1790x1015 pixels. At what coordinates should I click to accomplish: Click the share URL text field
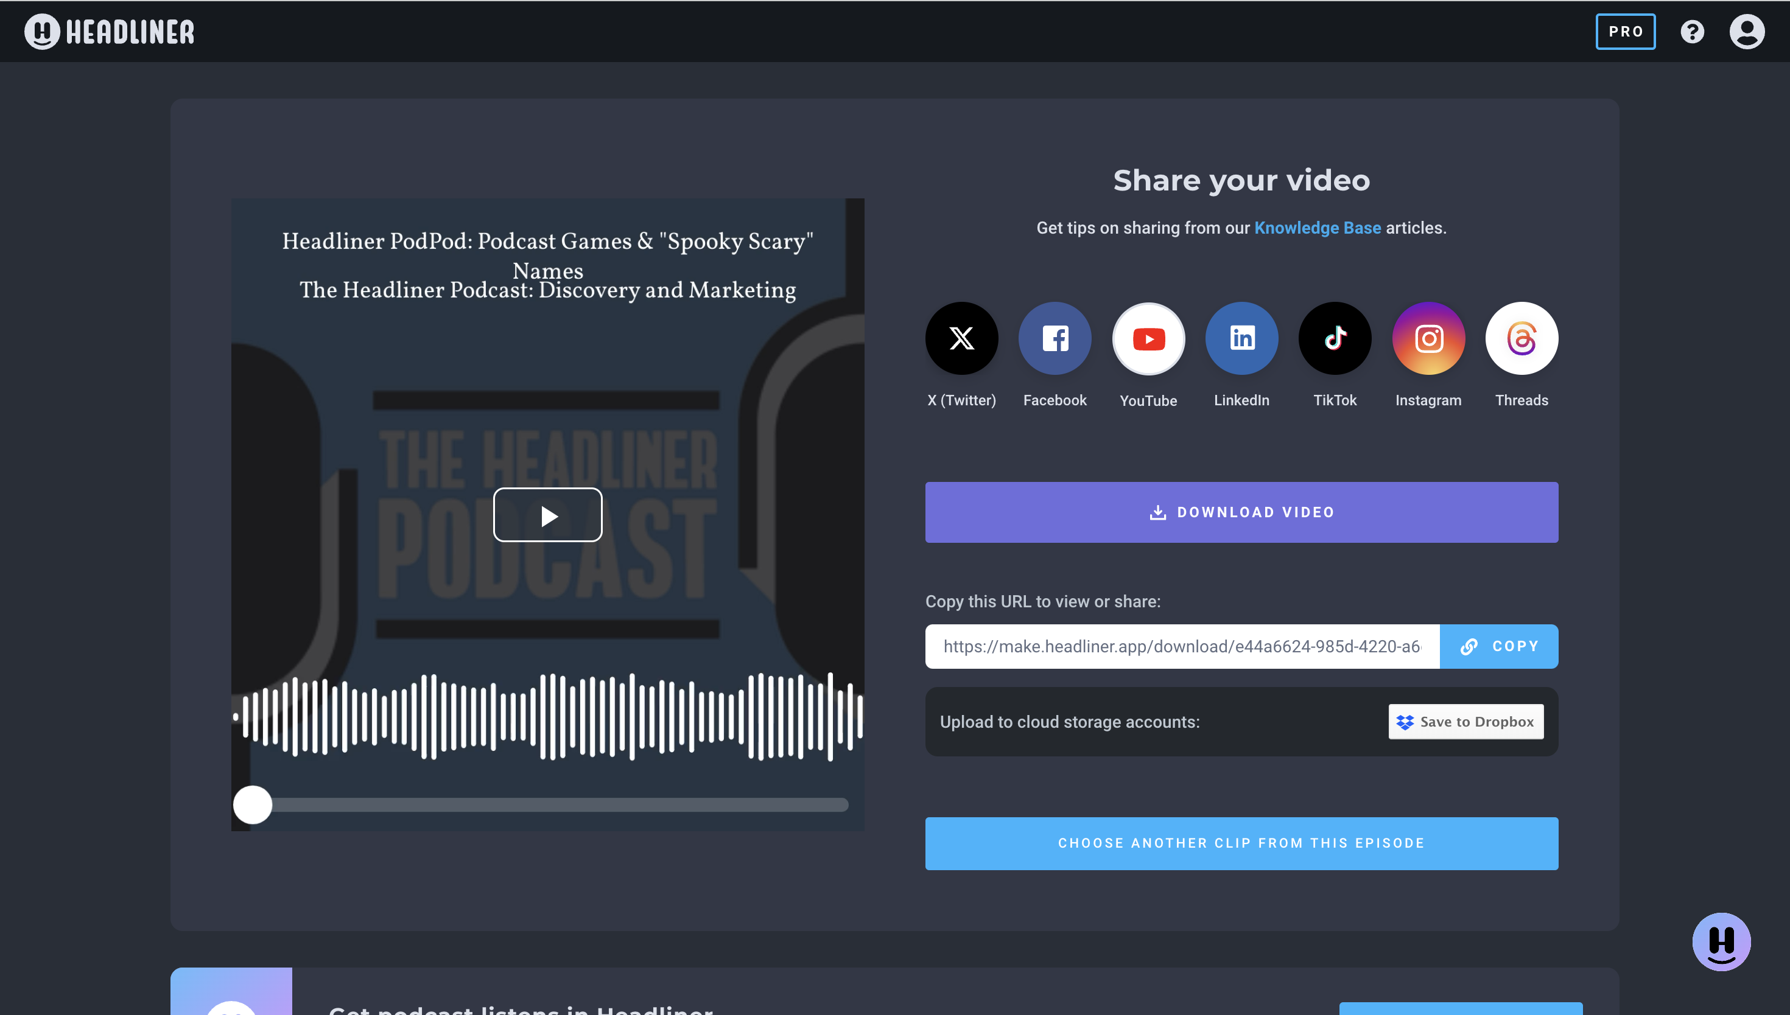click(1182, 646)
